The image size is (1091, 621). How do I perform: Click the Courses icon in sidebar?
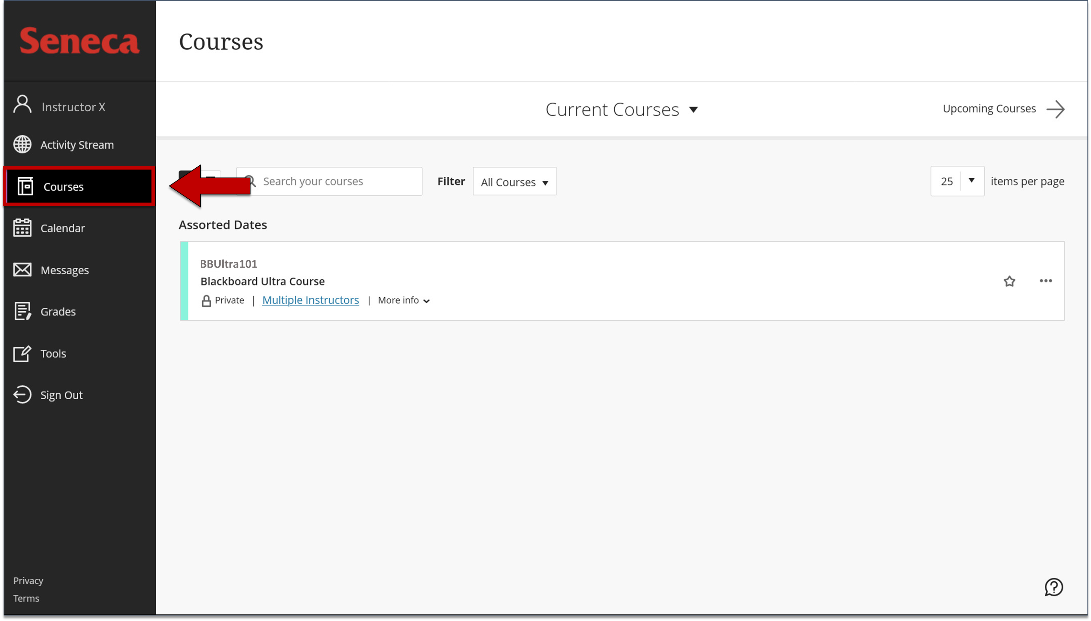[x=22, y=186]
